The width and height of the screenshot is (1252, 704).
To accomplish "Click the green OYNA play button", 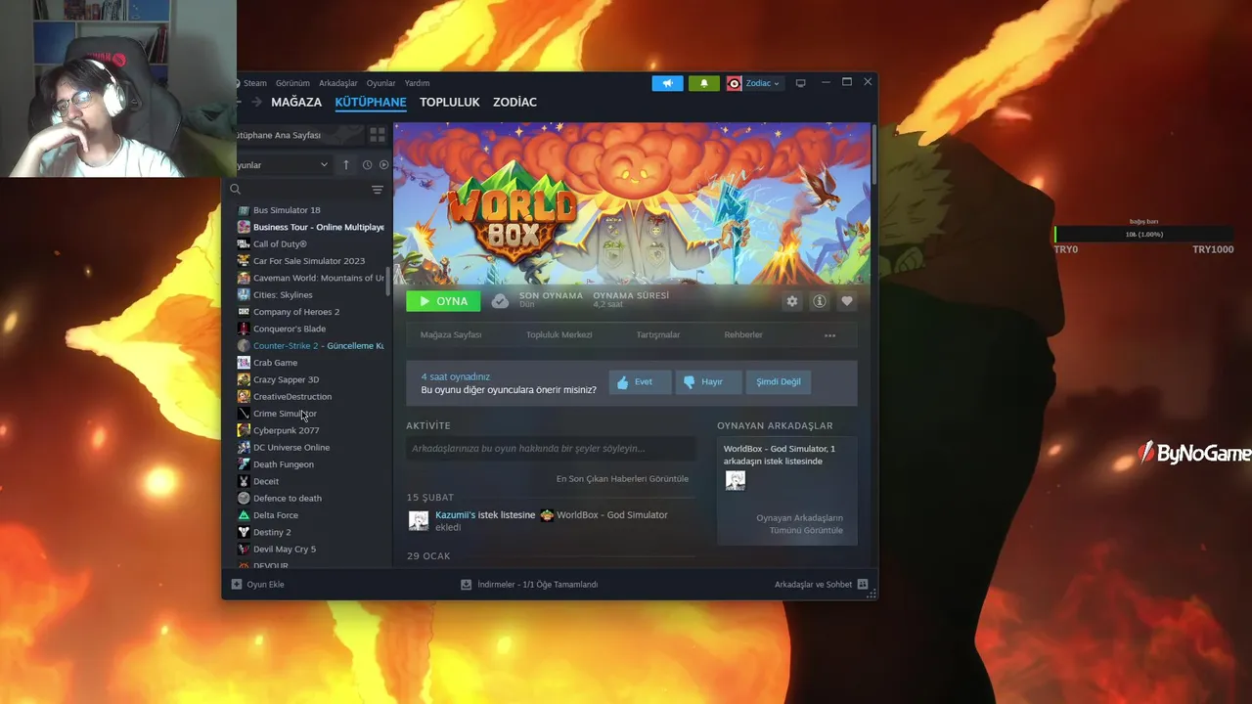I will tap(443, 301).
